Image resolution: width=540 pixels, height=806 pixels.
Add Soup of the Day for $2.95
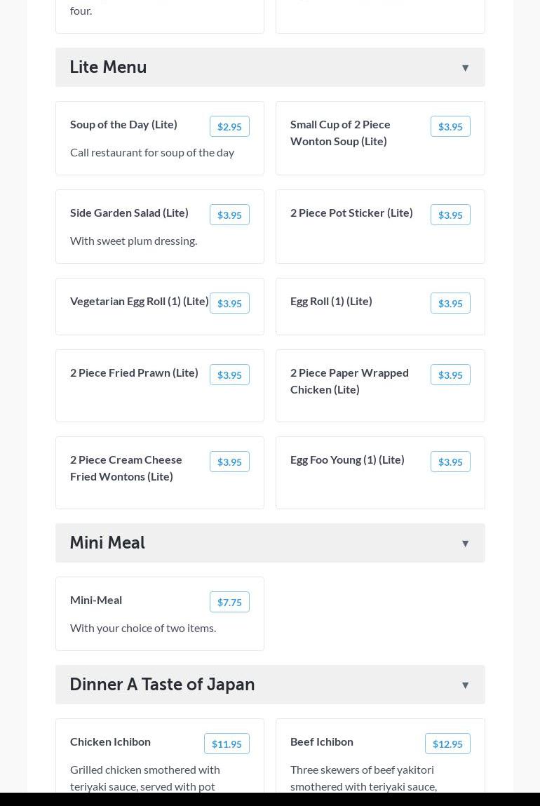click(229, 126)
